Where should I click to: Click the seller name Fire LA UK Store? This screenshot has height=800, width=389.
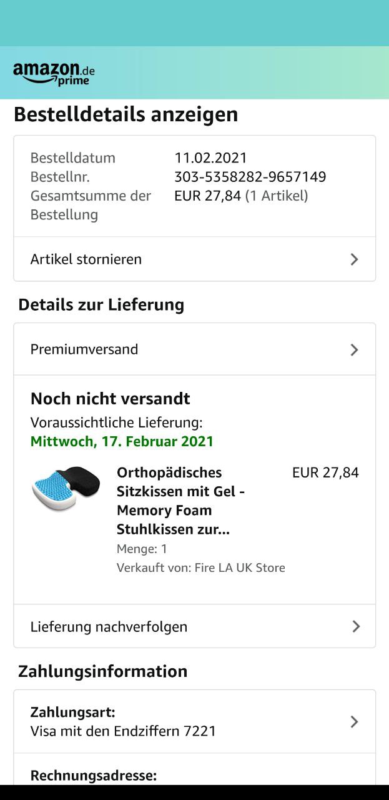click(240, 567)
